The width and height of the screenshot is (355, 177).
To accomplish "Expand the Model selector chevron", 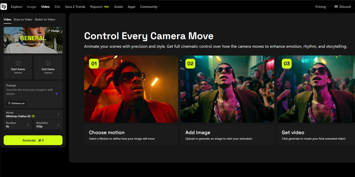I will (x=58, y=114).
